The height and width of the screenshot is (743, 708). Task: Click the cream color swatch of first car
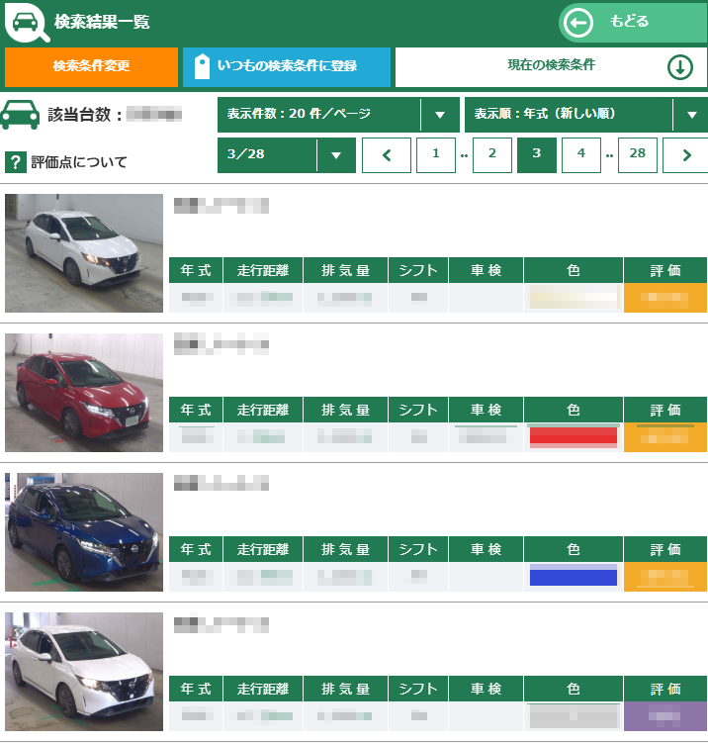tap(574, 298)
